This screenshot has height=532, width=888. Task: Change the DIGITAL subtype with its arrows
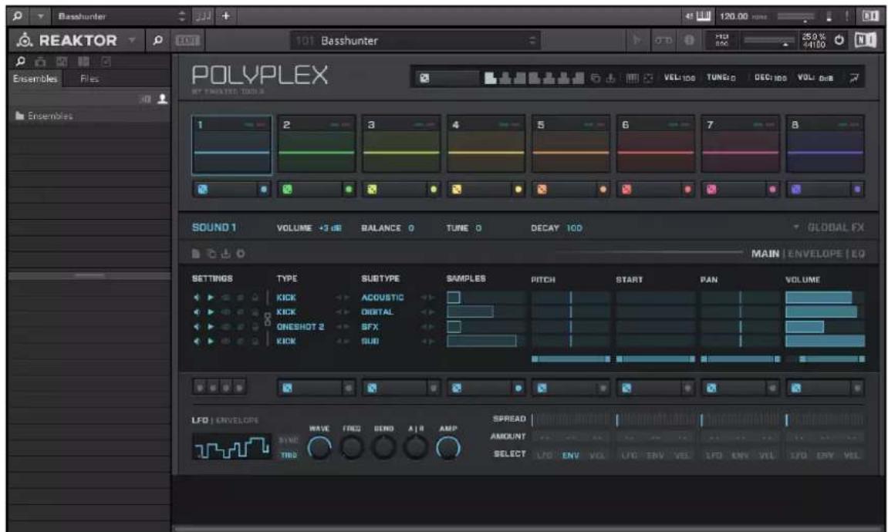point(427,311)
